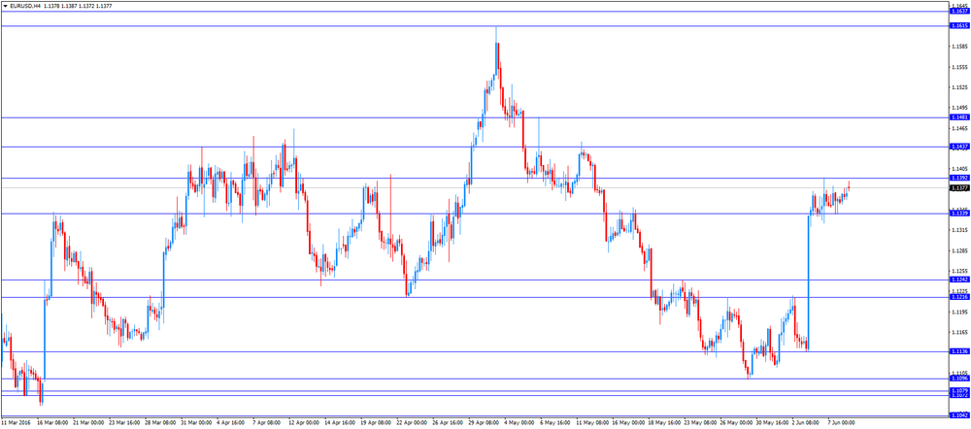The image size is (971, 429).
Task: Click the 11 May 08:00 time label
Action: pos(591,424)
